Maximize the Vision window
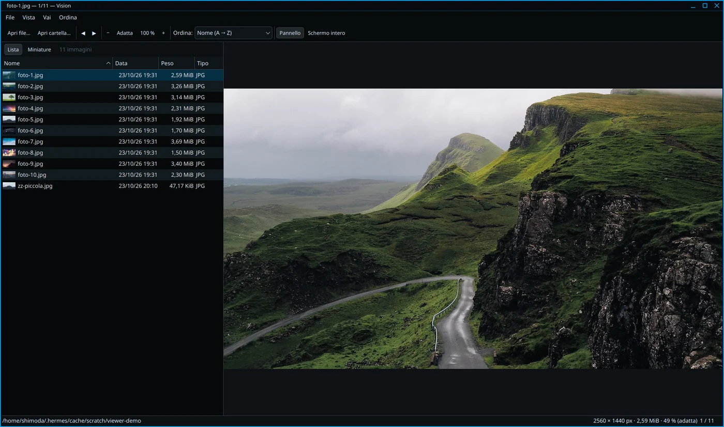Screen dimensions: 724x427 [705, 6]
